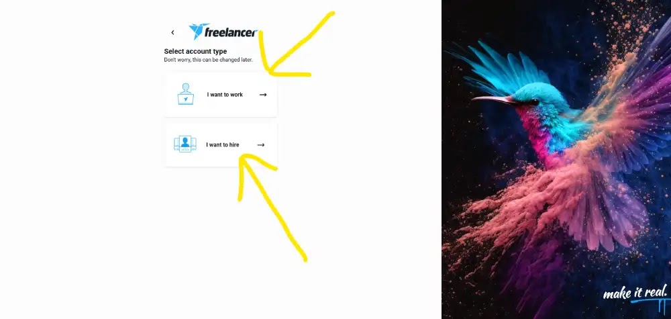Click the person-at-laptop work icon
This screenshot has height=319, width=671.
(x=185, y=94)
